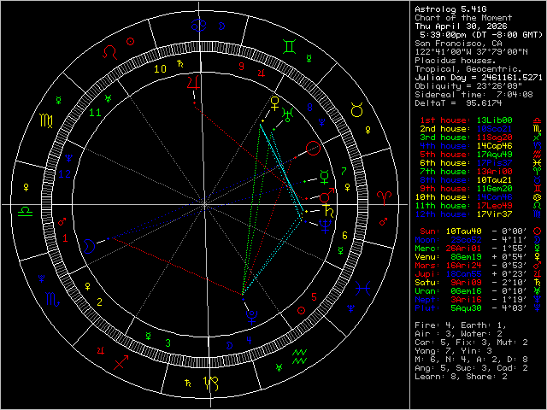Viewport: 547px width, 410px height.
Task: Click the 'Nept: 3Ari16' planet row
Action: (x=471, y=300)
